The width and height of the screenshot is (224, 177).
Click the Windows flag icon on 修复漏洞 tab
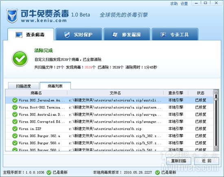(115, 35)
